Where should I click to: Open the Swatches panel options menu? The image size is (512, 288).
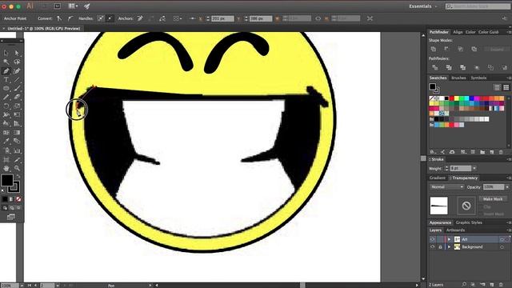[509, 78]
